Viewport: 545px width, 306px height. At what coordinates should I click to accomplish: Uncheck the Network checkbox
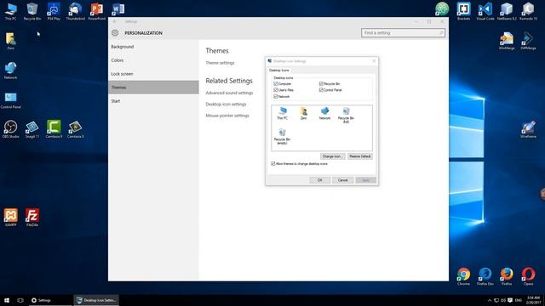tap(276, 96)
